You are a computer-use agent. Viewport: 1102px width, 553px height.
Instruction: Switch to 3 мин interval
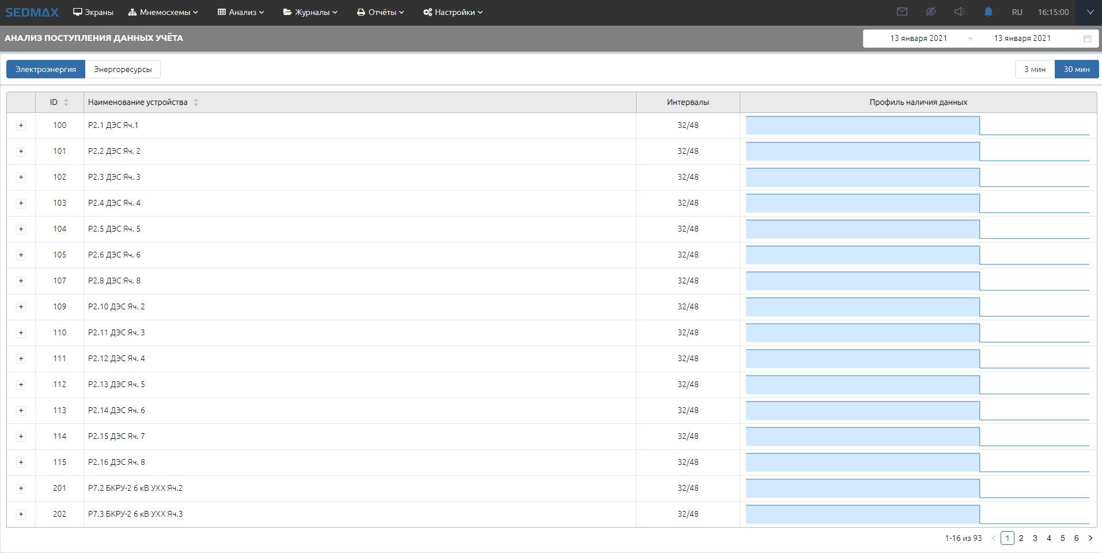[x=1035, y=69]
